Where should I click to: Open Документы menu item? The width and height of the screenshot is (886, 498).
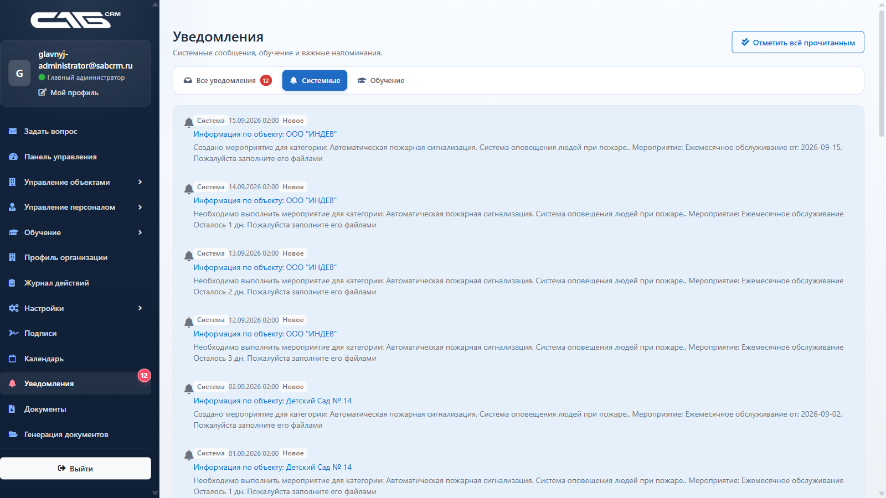75,409
